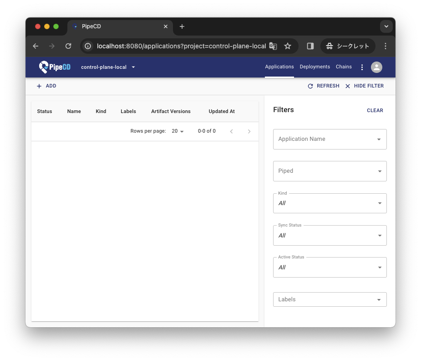Open the Kind filter dropdown

[330, 203]
